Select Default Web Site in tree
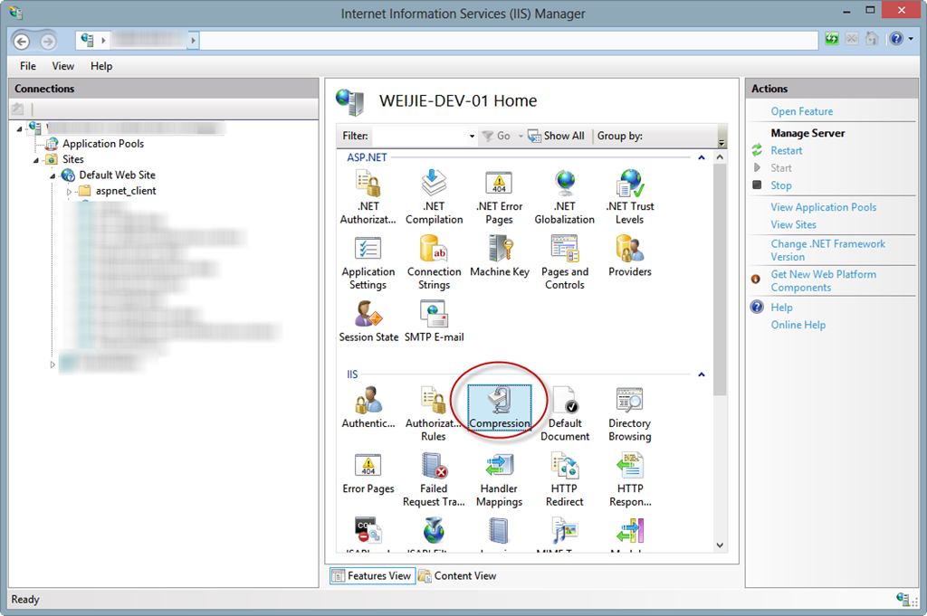Viewport: 927px width, 616px height. pyautogui.click(x=117, y=175)
